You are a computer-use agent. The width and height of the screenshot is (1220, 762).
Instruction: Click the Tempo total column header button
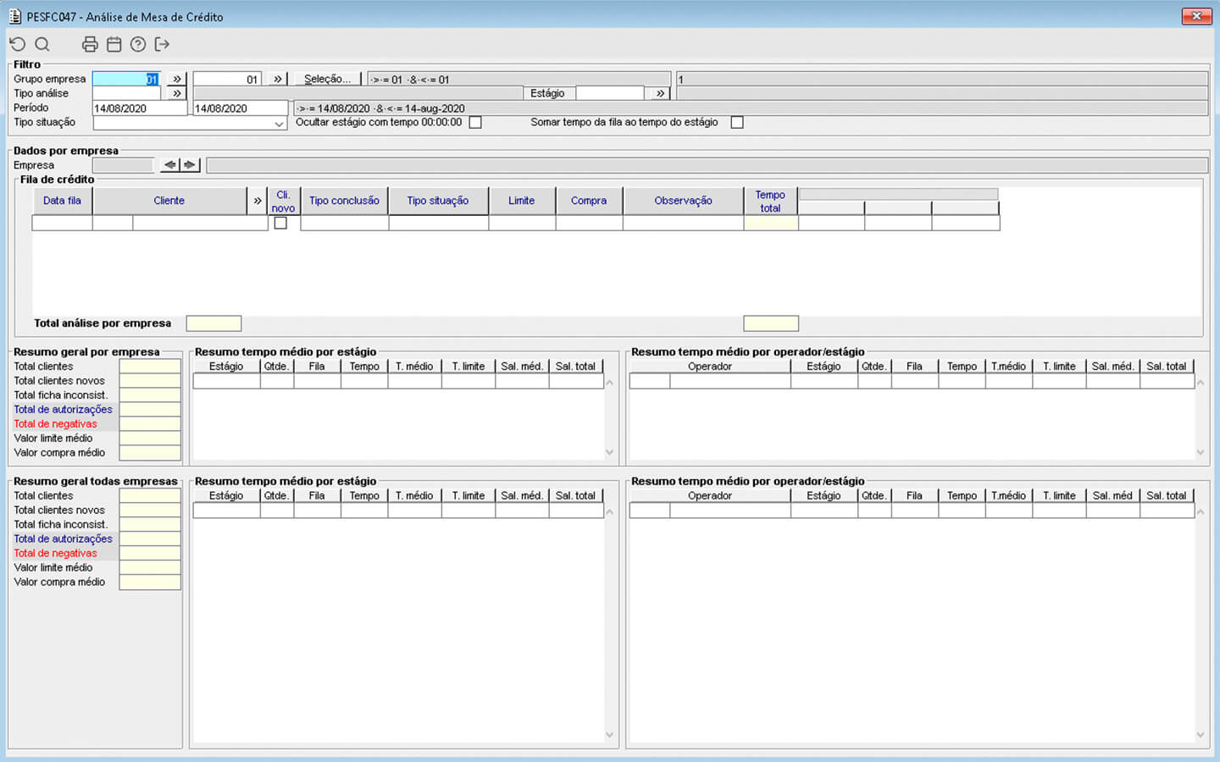pos(770,201)
